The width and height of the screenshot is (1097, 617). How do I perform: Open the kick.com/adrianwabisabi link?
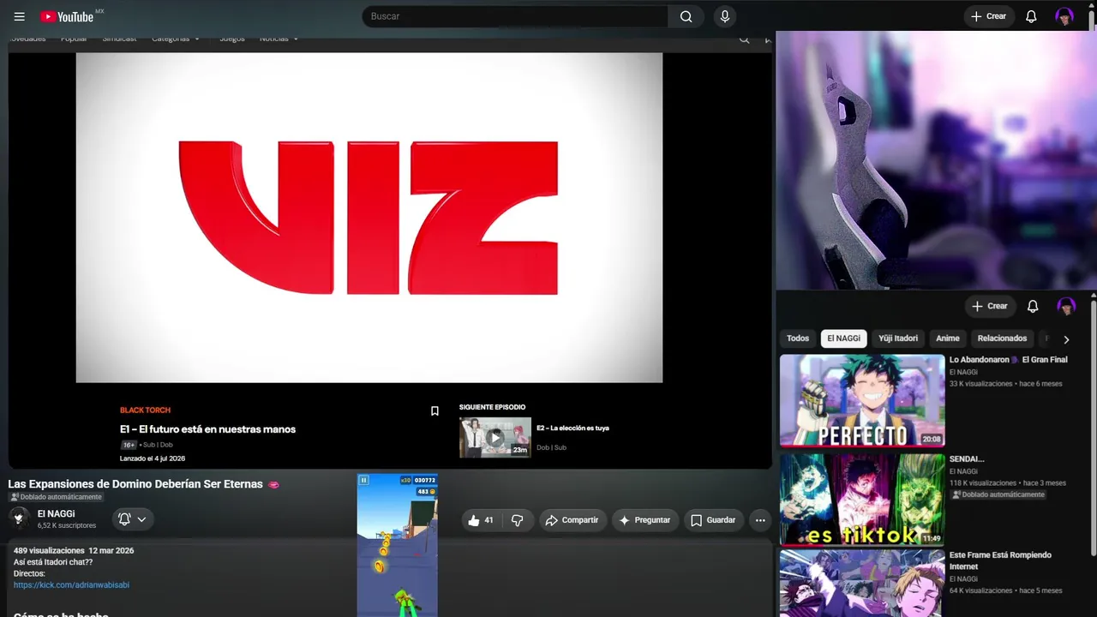click(x=71, y=585)
